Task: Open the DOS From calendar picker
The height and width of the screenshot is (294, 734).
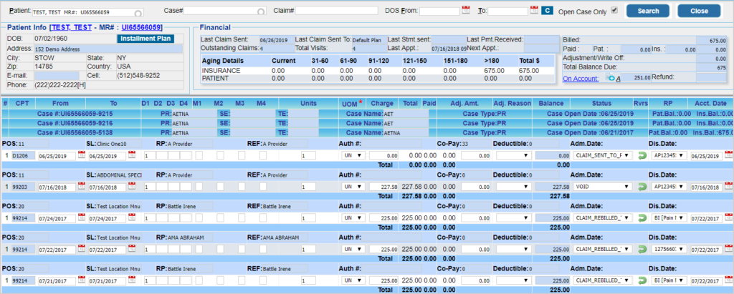Action: pos(465,11)
